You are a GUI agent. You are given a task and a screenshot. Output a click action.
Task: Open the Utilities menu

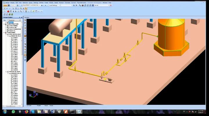41,3
